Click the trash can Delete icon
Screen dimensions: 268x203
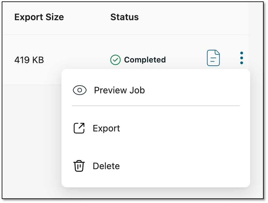79,166
